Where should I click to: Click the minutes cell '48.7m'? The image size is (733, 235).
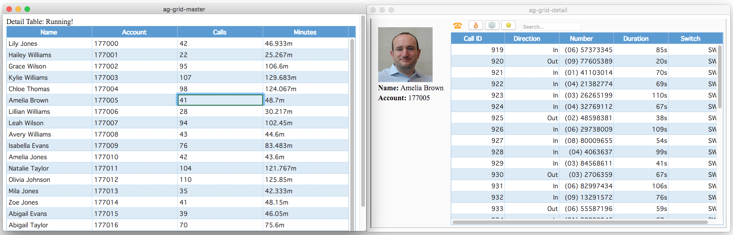pos(305,100)
